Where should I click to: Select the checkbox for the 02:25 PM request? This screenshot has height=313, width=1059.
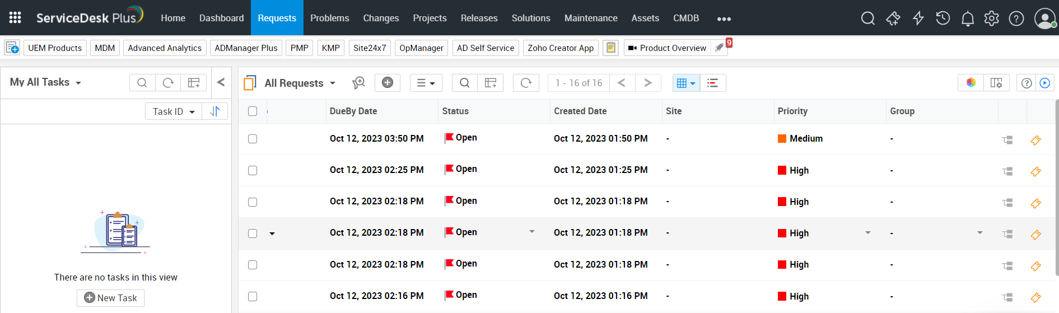tap(253, 170)
